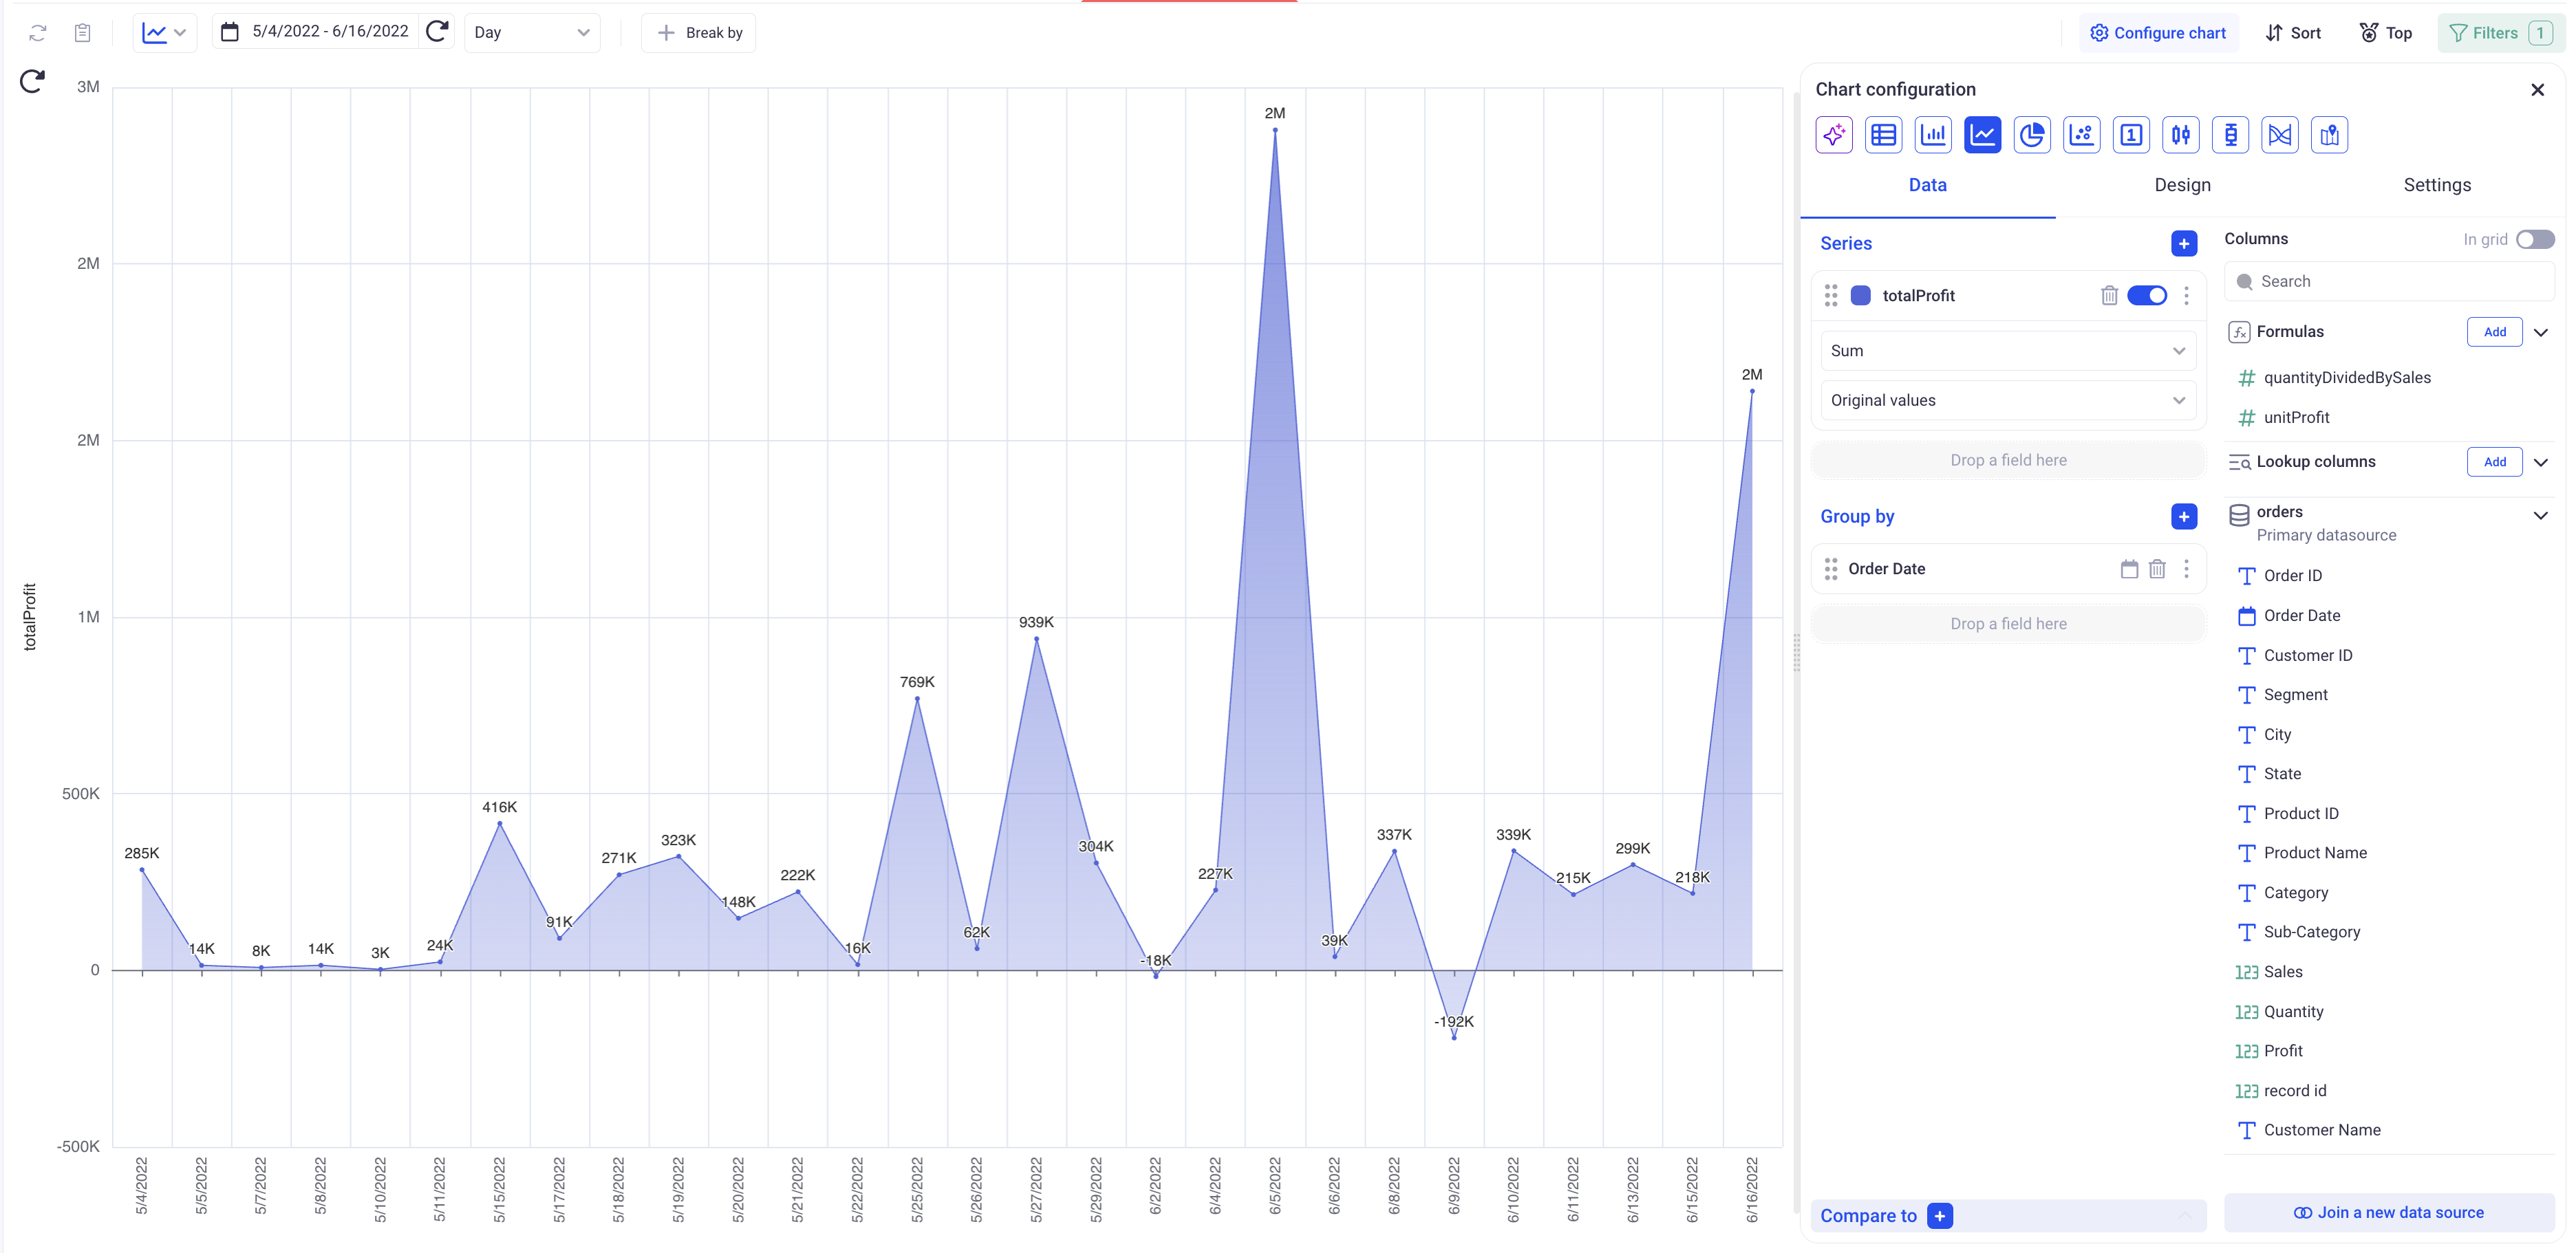
Task: Collapse the Lookup columns section
Action: 2540,461
